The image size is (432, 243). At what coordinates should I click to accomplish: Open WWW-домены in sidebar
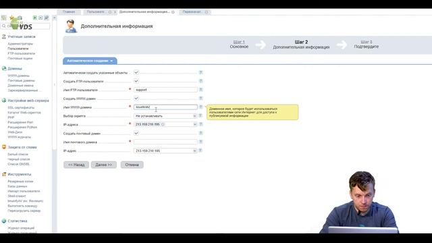point(19,76)
